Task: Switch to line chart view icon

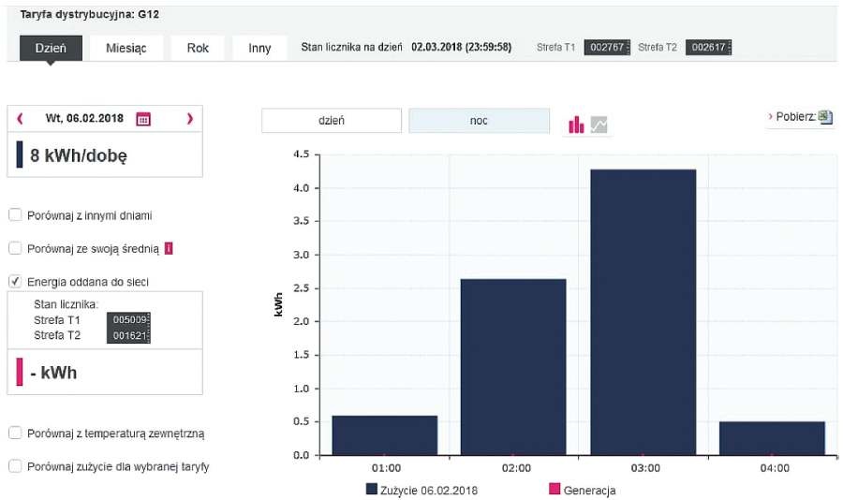Action: pos(599,125)
